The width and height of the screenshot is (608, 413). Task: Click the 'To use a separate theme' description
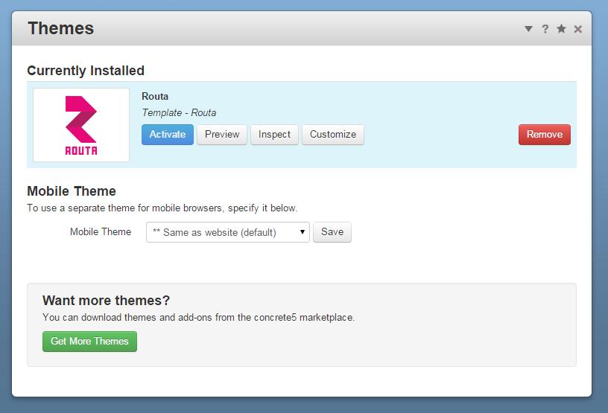point(162,208)
